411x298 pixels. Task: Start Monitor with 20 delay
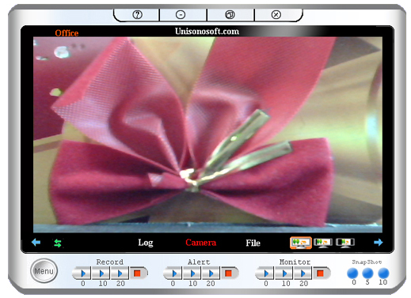coord(303,273)
